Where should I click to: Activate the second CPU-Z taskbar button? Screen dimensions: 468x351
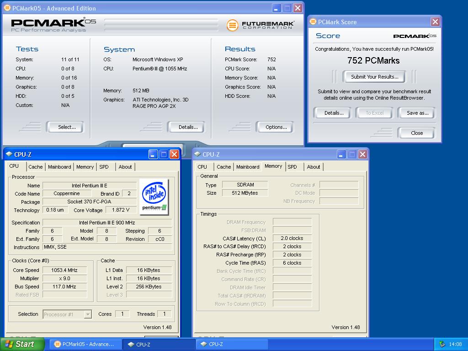pos(232,344)
